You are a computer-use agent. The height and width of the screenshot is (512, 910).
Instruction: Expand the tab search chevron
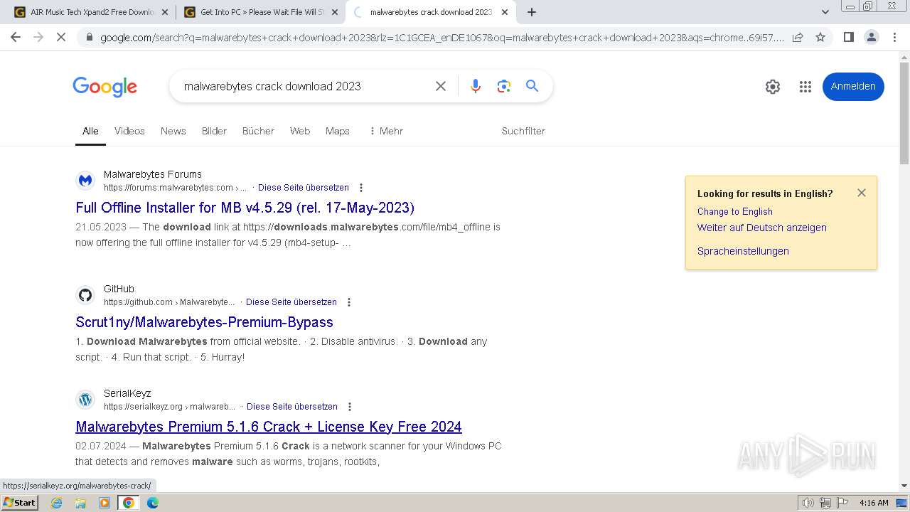(825, 12)
